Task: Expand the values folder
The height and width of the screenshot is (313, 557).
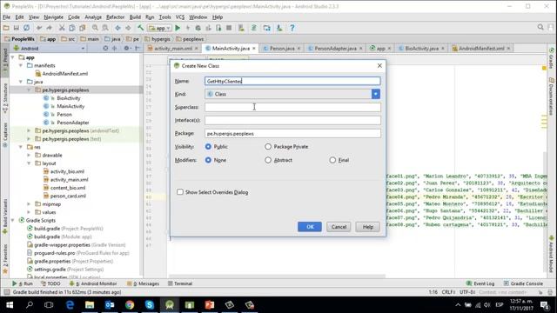Action: (29, 212)
